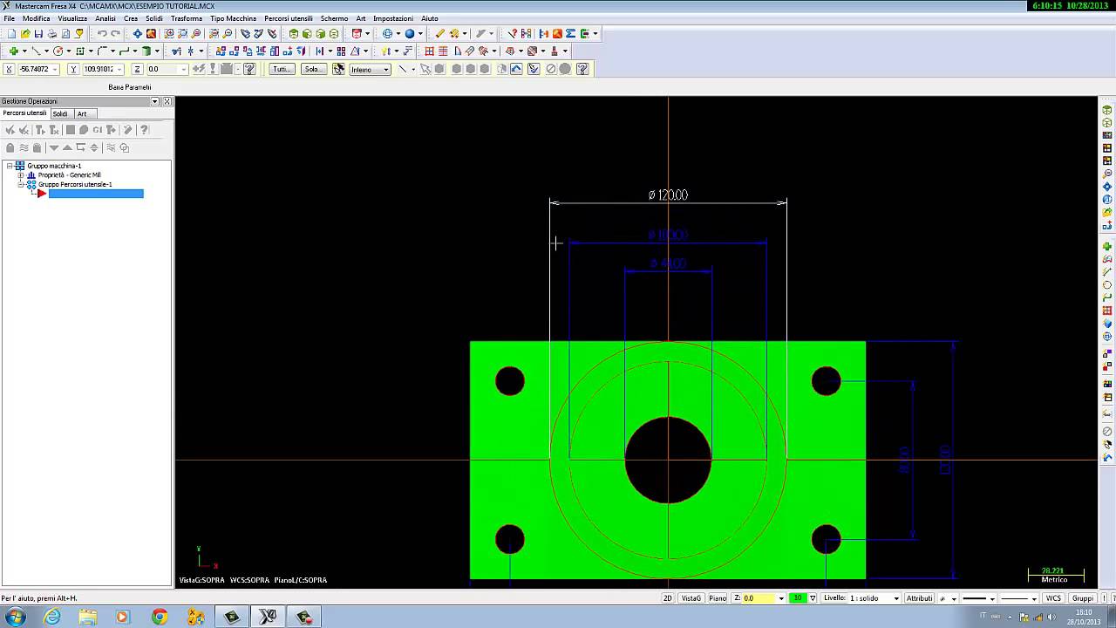This screenshot has height=628, width=1116.
Task: Click the yellow pencil analyze icon
Action: [x=440, y=34]
